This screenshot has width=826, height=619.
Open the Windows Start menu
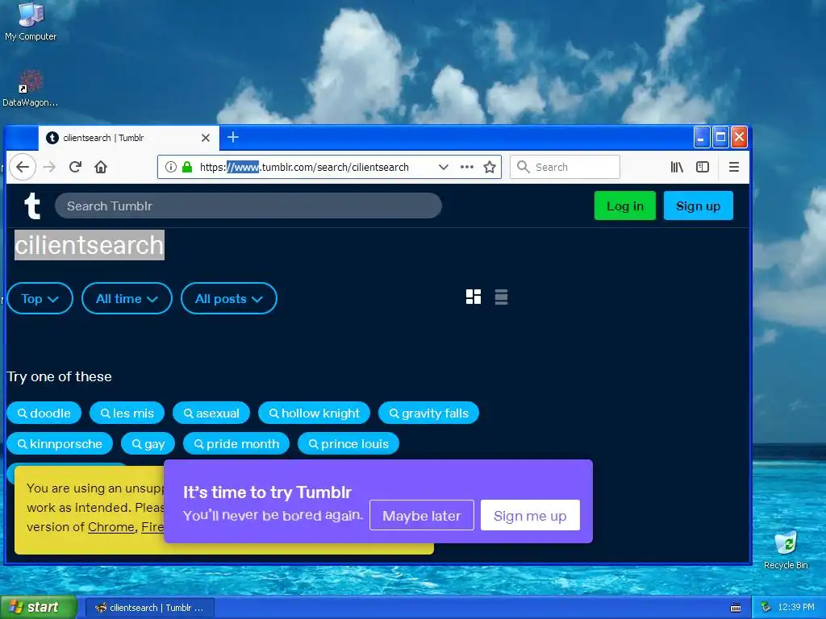pos(38,608)
